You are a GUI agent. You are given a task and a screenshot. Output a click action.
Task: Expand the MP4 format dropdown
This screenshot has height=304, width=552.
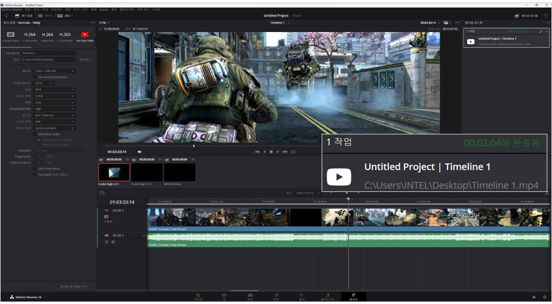(x=54, y=90)
